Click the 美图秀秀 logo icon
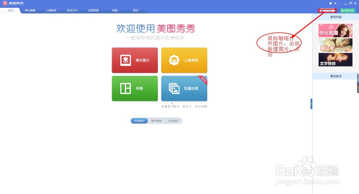Image resolution: width=359 pixels, height=194 pixels. click(5, 3)
